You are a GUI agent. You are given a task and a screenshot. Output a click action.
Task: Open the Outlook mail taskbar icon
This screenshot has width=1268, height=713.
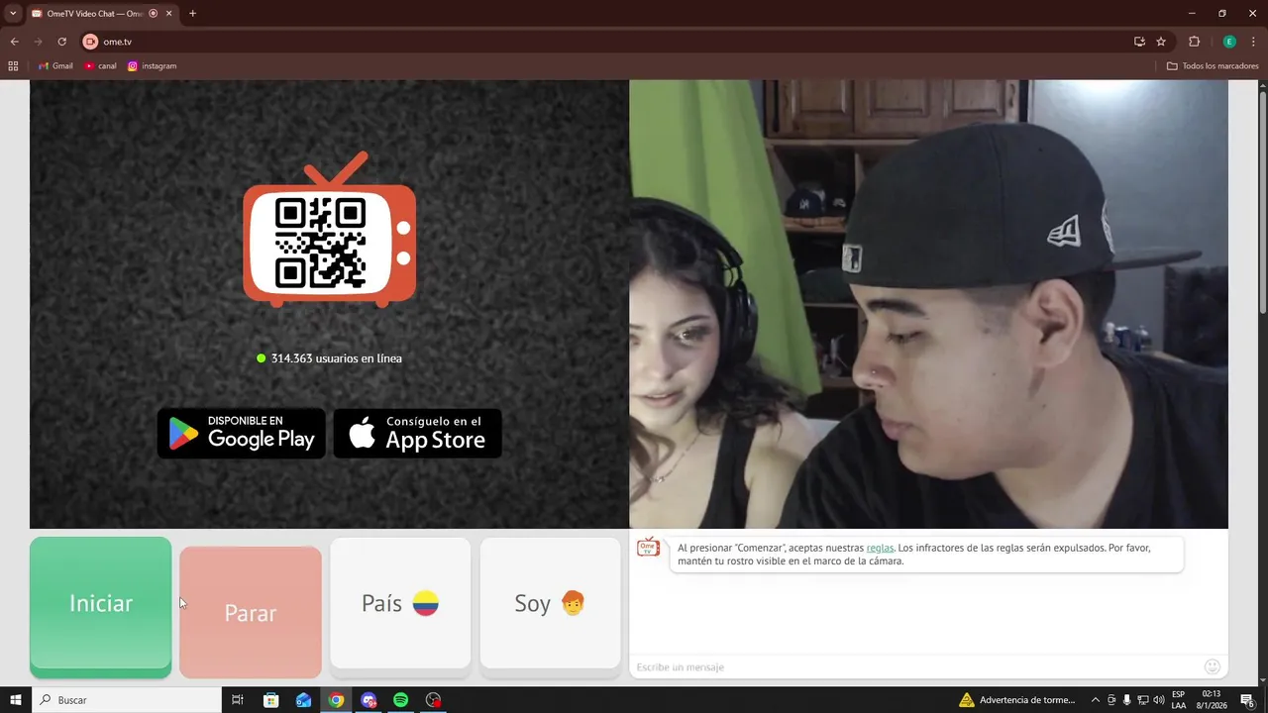[x=303, y=700]
